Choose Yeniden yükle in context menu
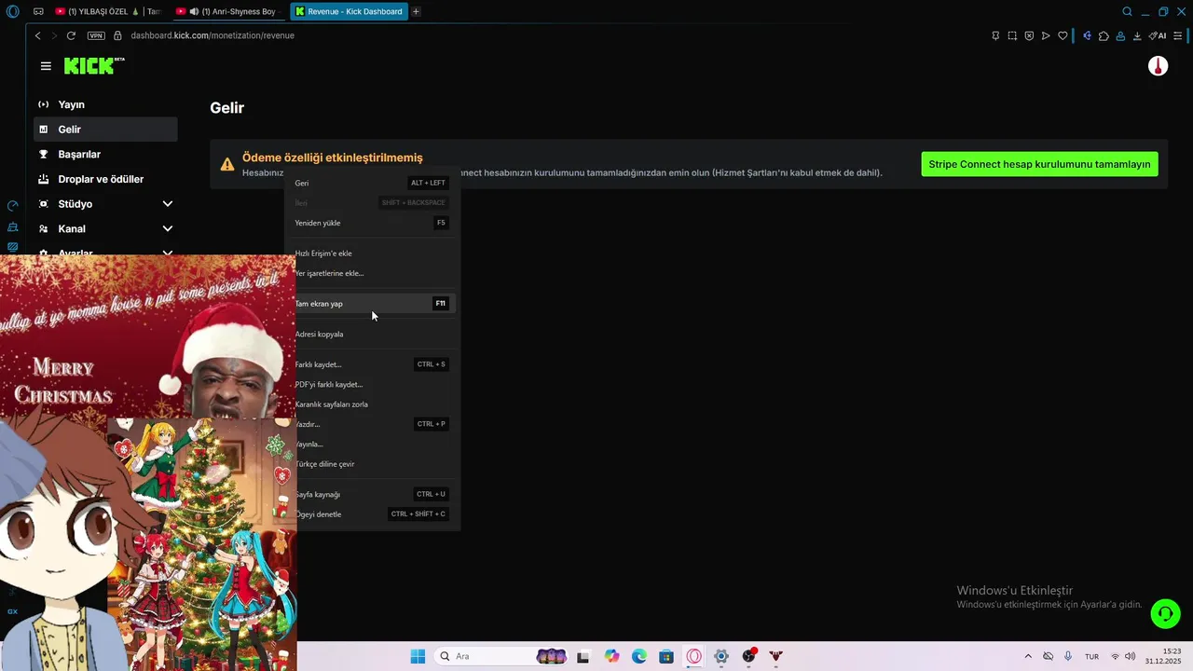Viewport: 1193px width, 671px height. point(372,223)
